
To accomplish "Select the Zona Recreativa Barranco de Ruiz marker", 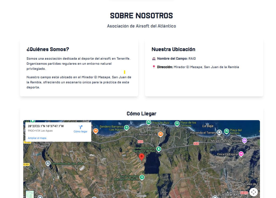I will [159, 149].
